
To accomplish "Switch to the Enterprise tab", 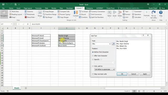I will click(90, 8).
